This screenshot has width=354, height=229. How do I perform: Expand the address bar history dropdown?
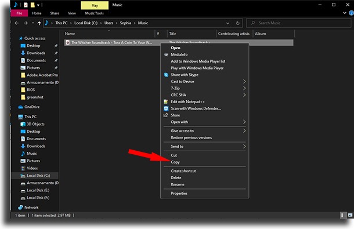(x=227, y=23)
